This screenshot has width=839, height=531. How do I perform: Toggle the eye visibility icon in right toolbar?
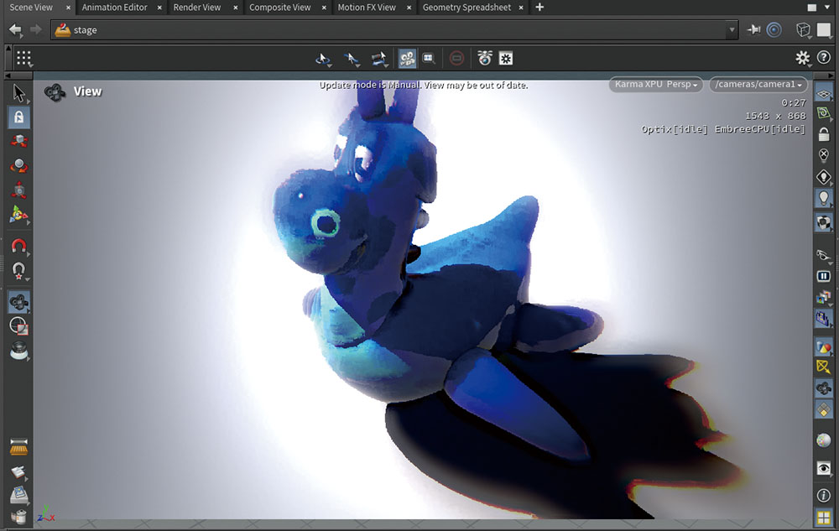click(x=824, y=468)
